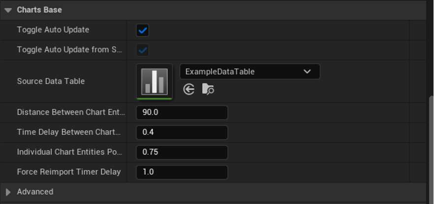Click the Browse to Asset folder icon

click(x=208, y=89)
